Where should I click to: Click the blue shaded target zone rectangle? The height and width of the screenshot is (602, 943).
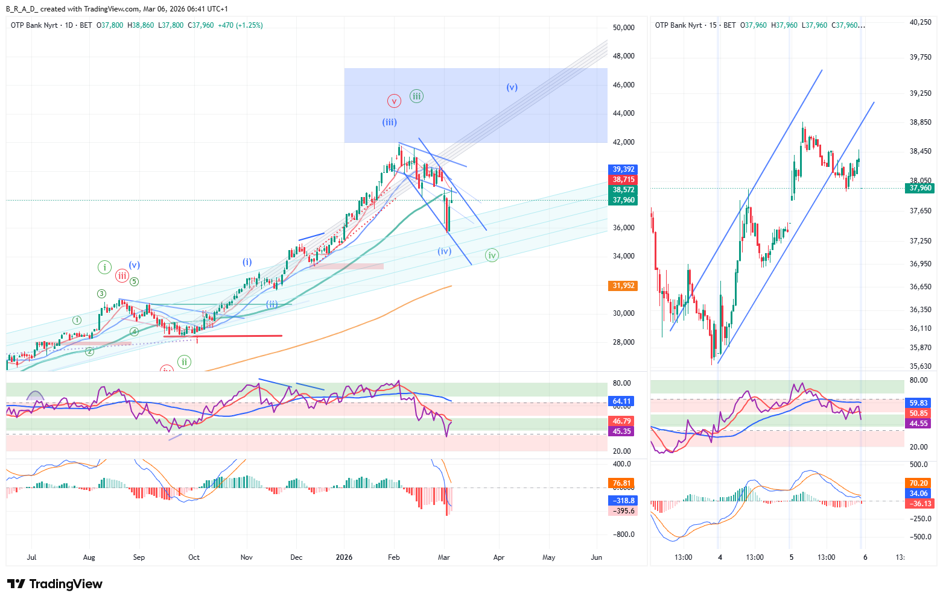point(543,121)
